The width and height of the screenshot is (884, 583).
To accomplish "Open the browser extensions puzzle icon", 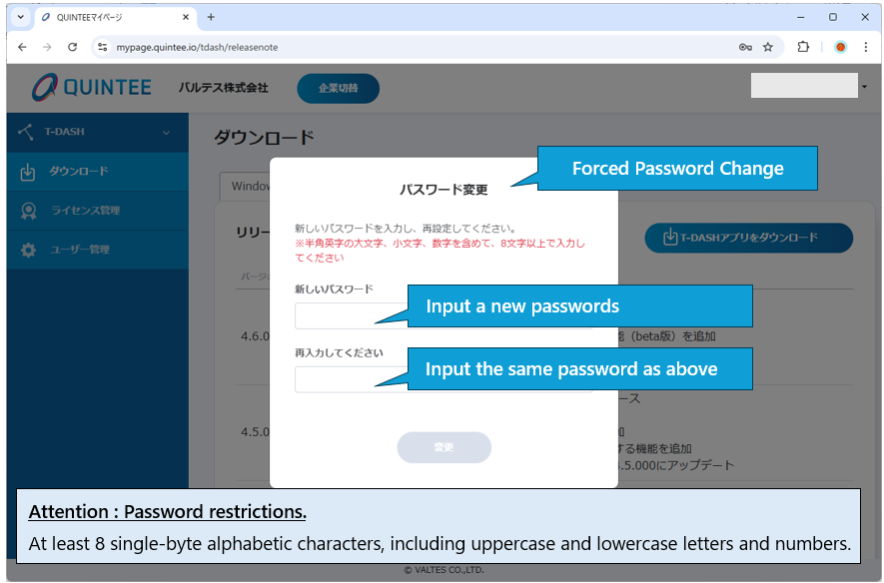I will [x=803, y=47].
